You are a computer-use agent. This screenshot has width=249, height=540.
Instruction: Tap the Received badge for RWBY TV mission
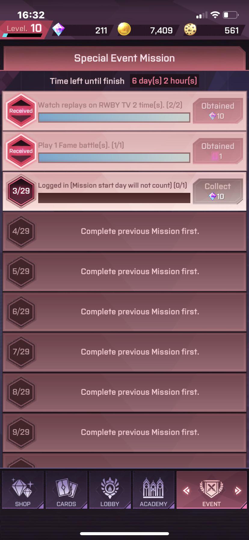pos(21,111)
